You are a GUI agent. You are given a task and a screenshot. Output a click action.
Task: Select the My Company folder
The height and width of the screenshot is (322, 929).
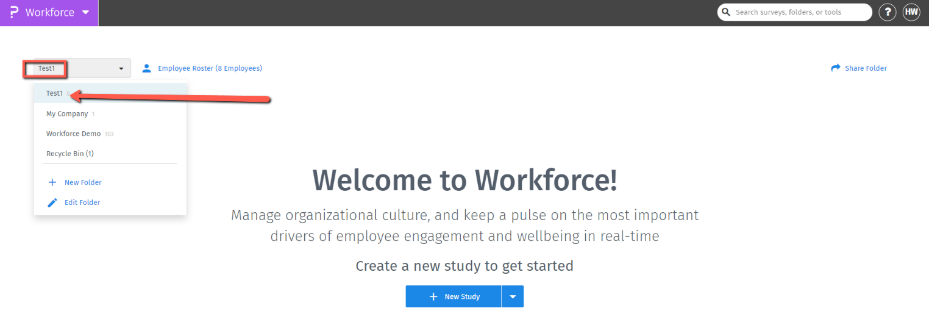[67, 114]
